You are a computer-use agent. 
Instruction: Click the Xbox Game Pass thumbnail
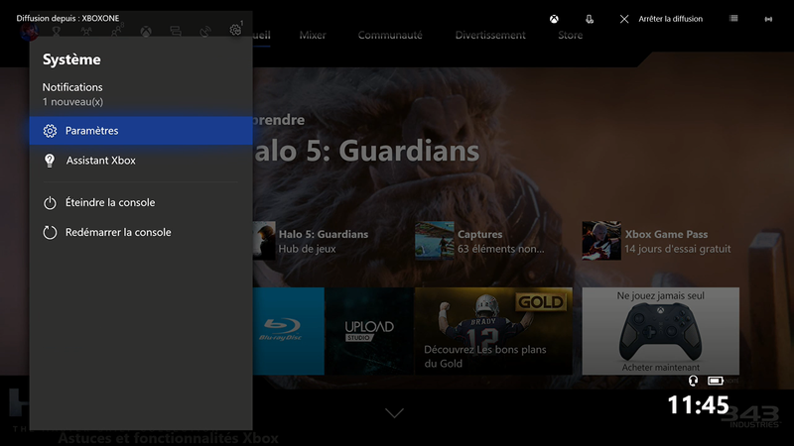click(x=601, y=241)
